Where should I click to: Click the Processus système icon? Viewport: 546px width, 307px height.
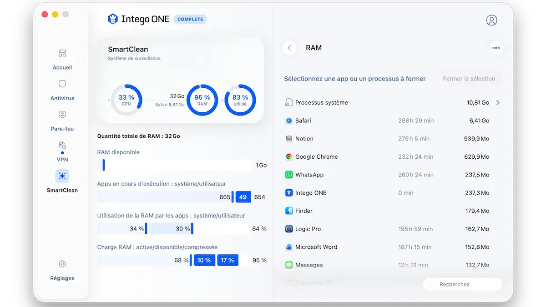(288, 102)
